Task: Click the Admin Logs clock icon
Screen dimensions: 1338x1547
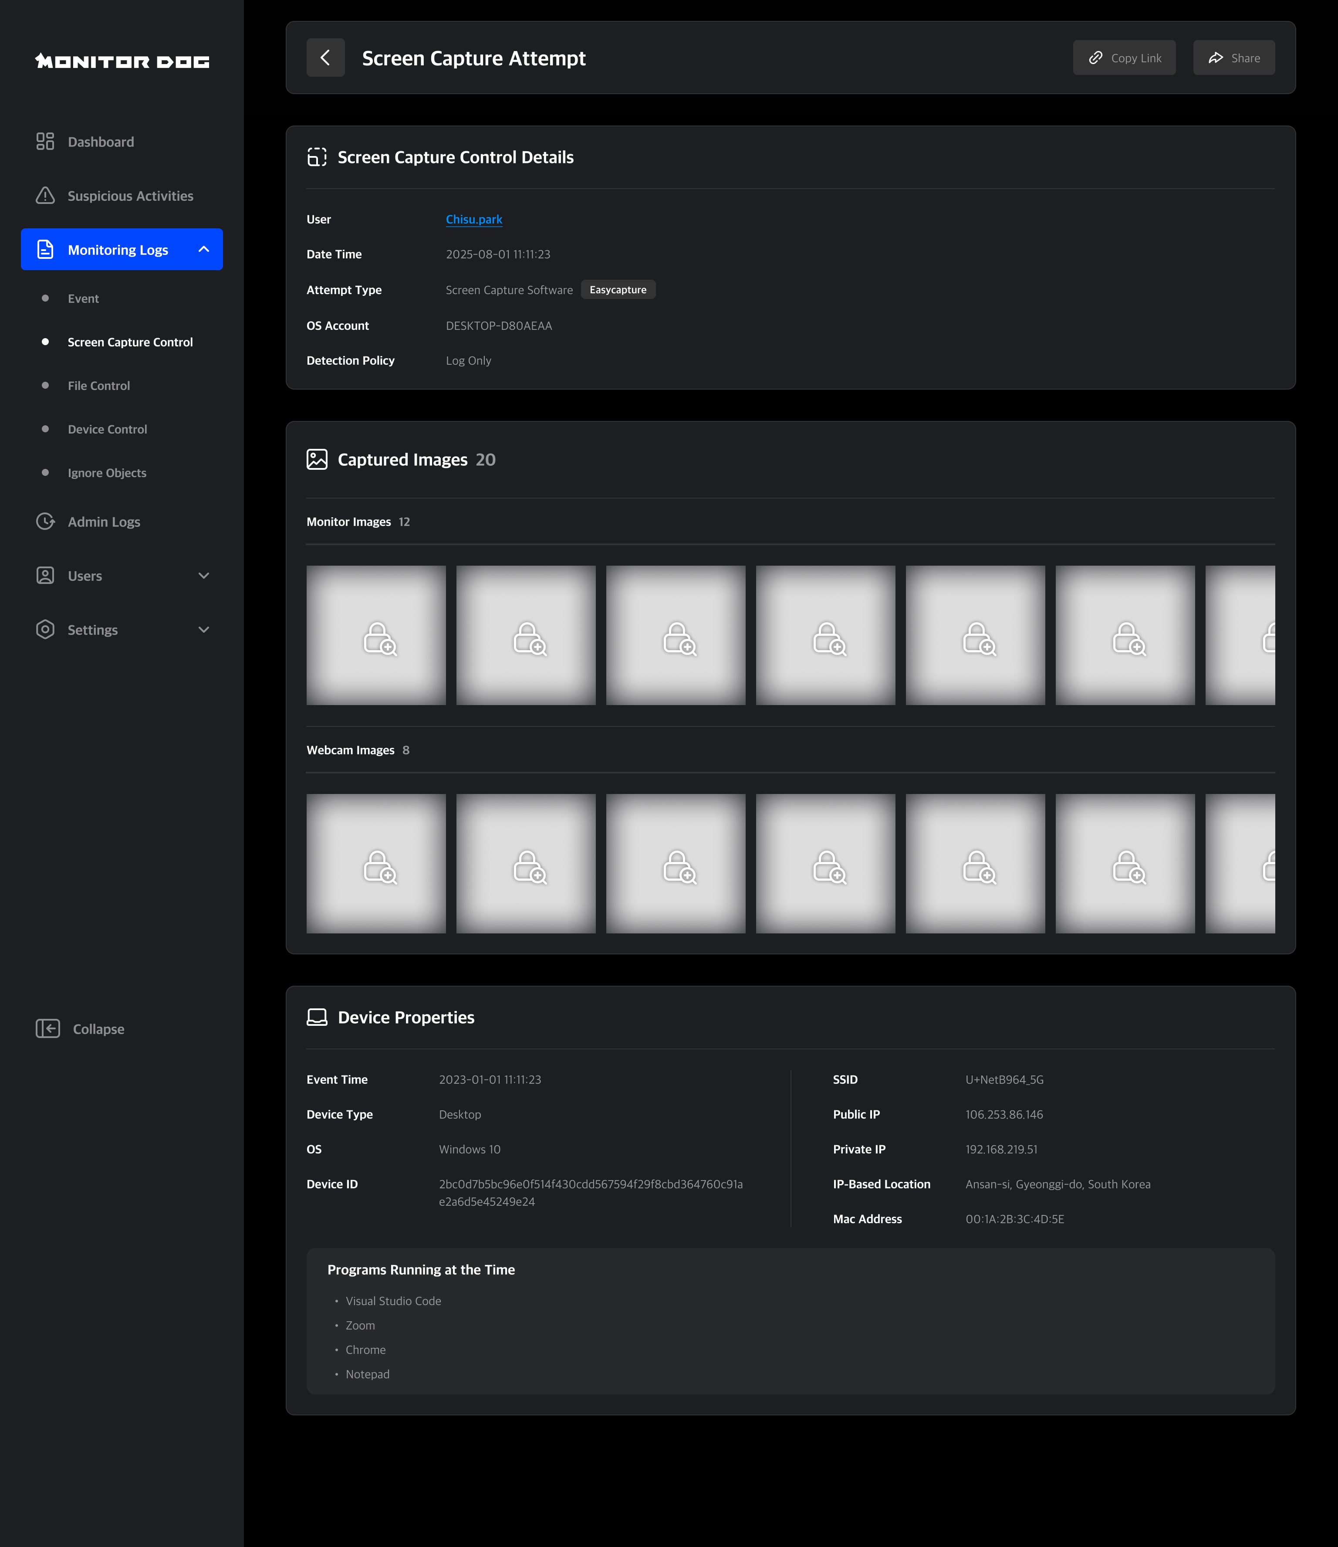Action: (45, 521)
